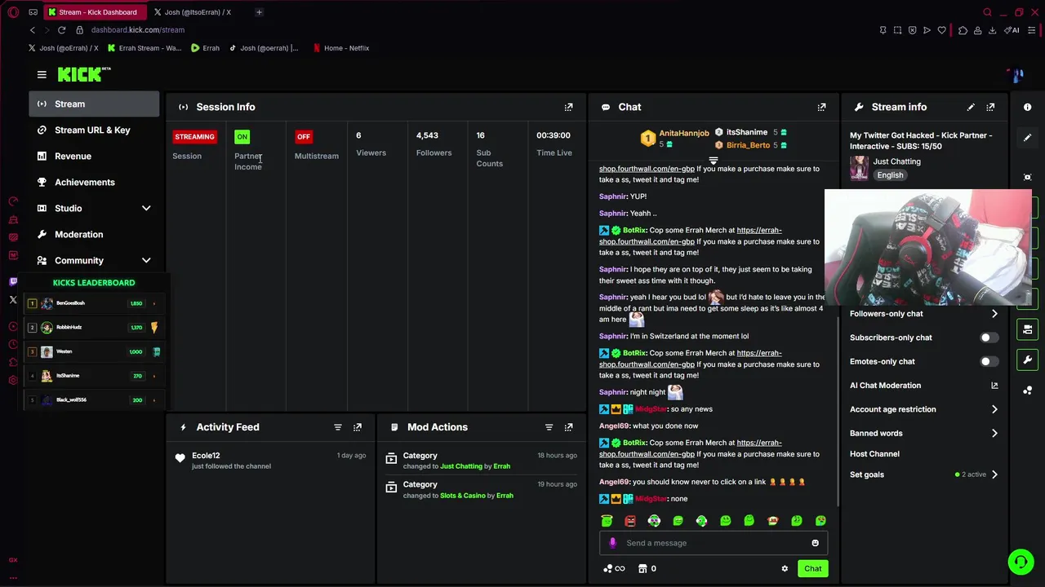The width and height of the screenshot is (1045, 587).
Task: Filter the Activity Feed
Action: 337,427
